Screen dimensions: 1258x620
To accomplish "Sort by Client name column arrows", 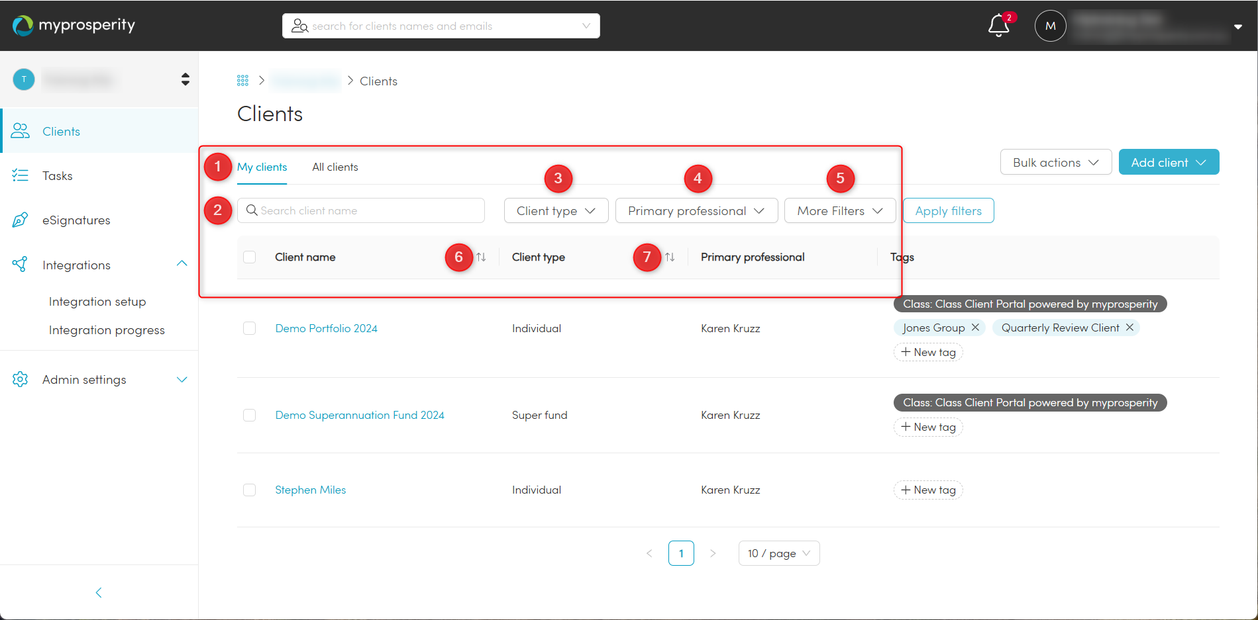I will pyautogui.click(x=481, y=257).
